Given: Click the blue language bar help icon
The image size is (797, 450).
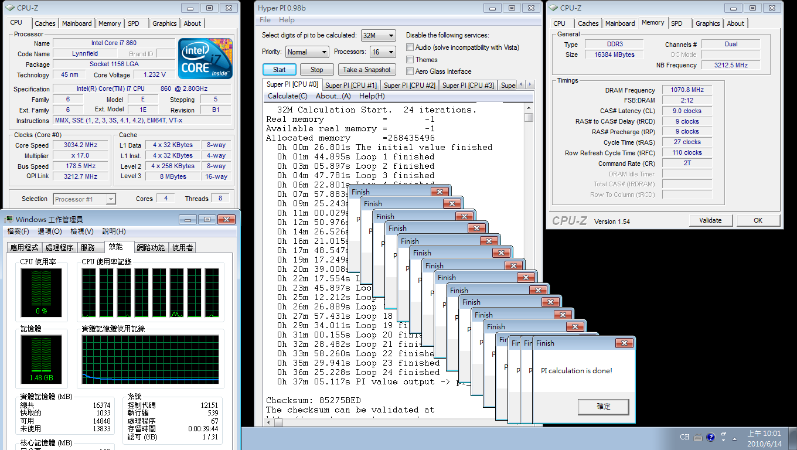Looking at the screenshot, I should 711,437.
